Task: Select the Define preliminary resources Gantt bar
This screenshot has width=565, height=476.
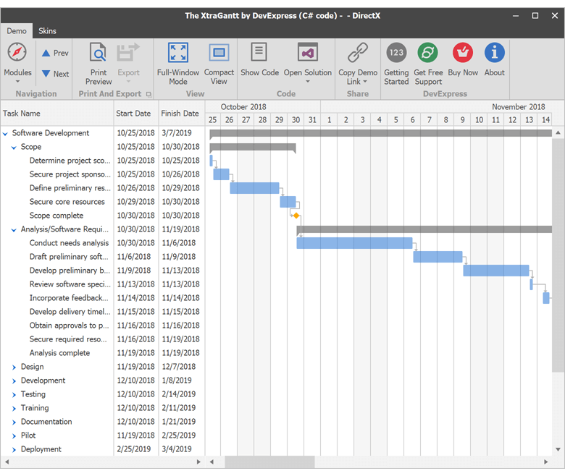Action: 254,188
